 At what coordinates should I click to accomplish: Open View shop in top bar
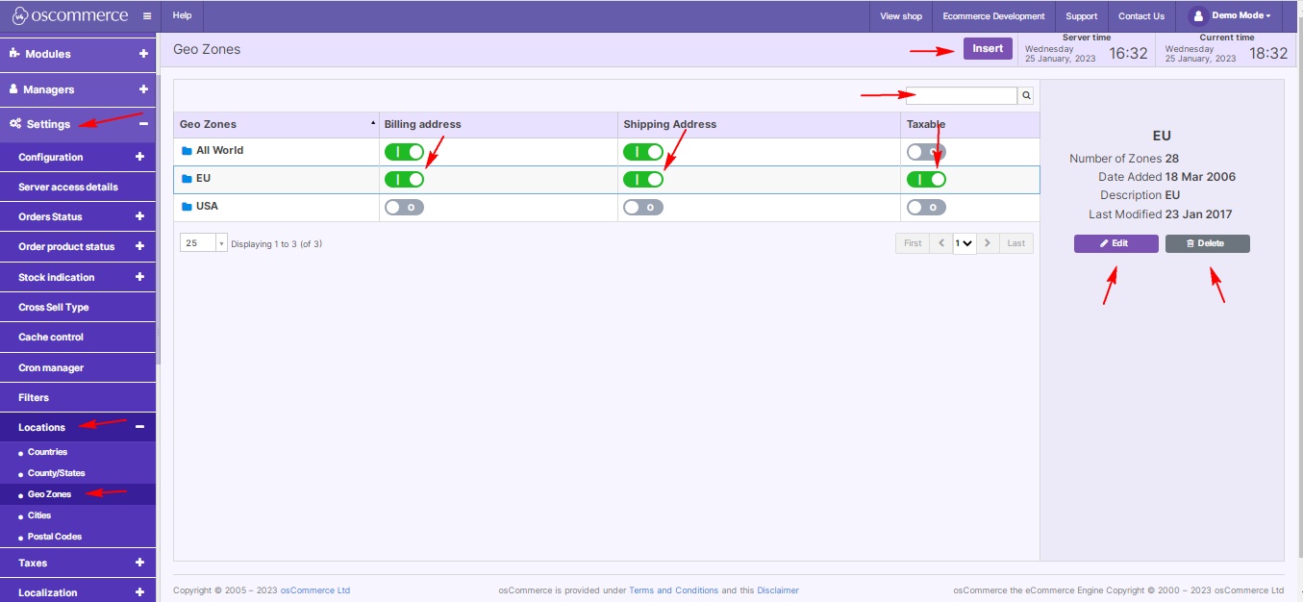click(x=901, y=16)
